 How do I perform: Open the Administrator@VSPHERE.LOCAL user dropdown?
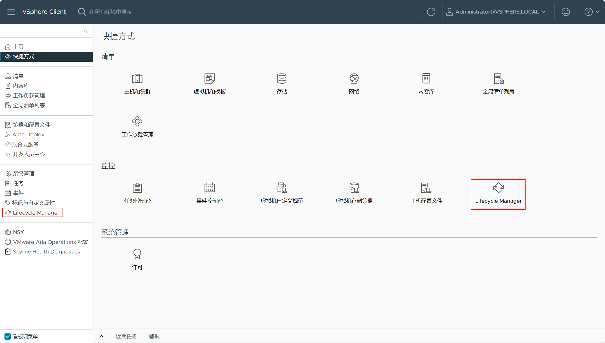click(496, 12)
